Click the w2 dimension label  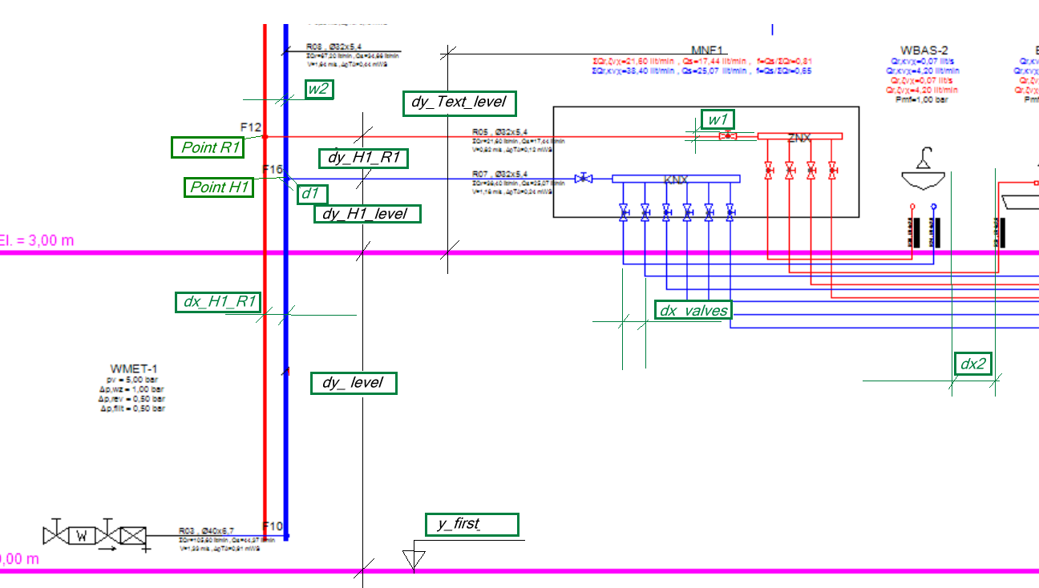(x=319, y=89)
